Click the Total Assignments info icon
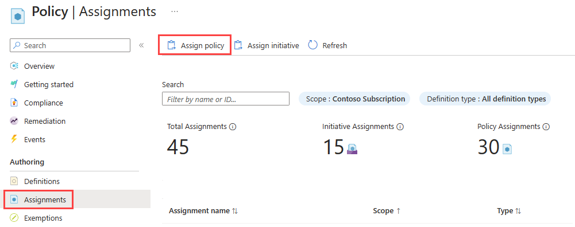The height and width of the screenshot is (227, 575). pos(233,127)
